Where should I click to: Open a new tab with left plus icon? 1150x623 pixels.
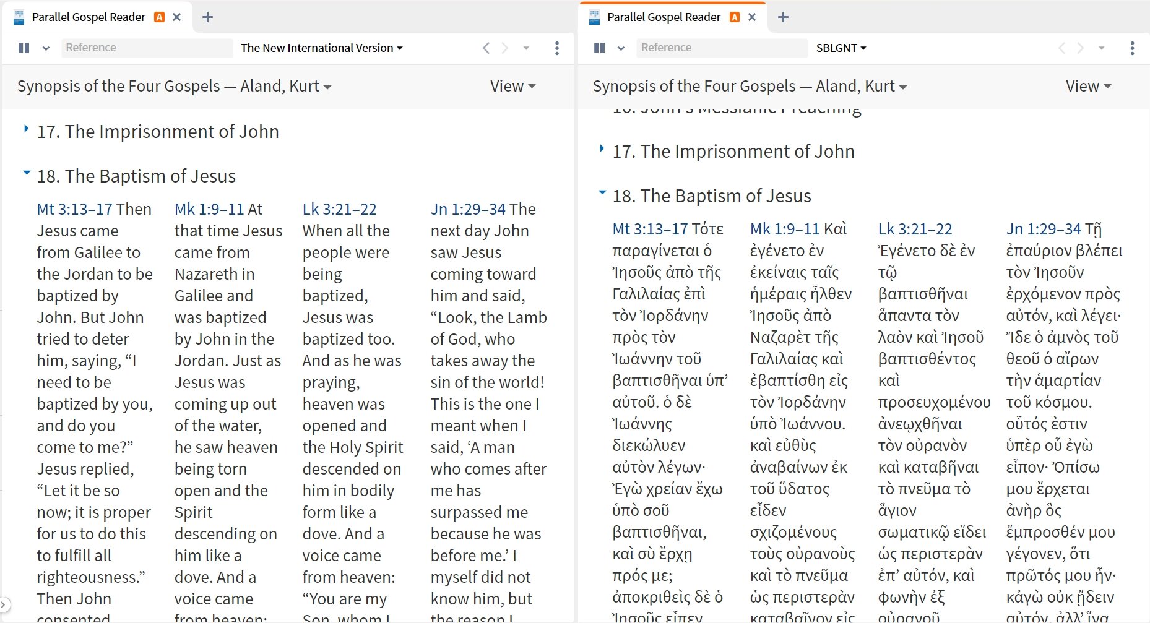point(208,17)
